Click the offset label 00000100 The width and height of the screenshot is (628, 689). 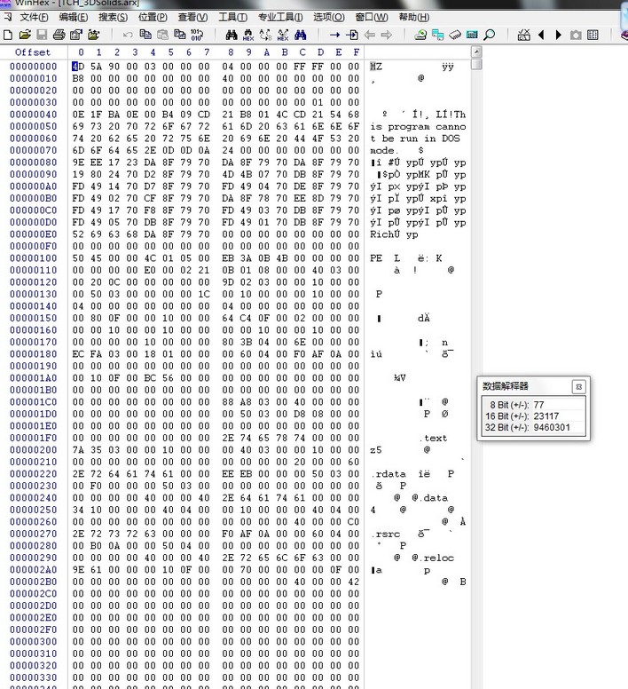click(34, 258)
